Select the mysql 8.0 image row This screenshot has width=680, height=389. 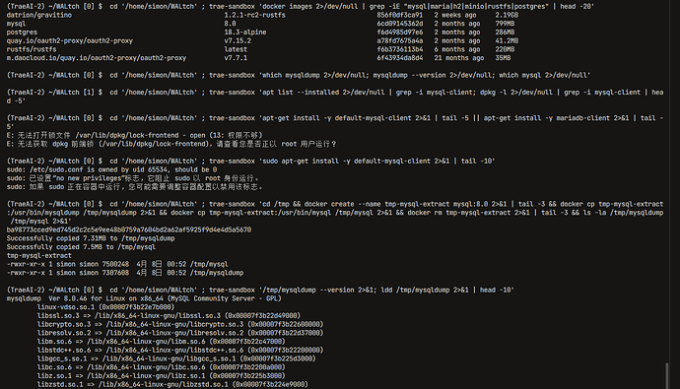click(x=260, y=24)
